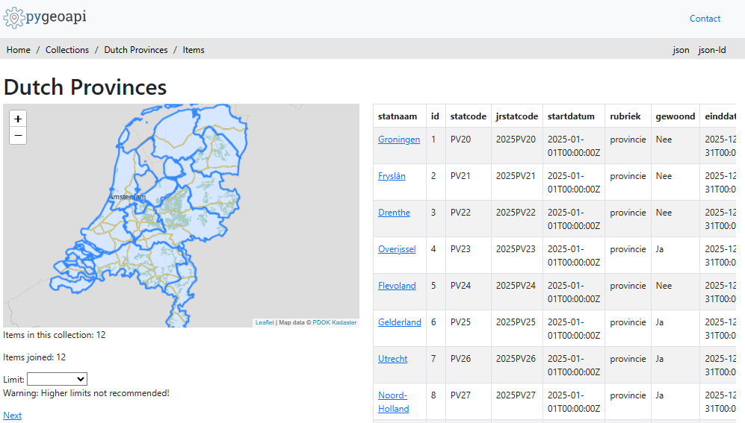
Task: Zoom out on the map
Action: [x=18, y=135]
